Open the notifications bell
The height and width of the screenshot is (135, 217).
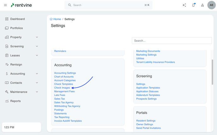coord(193,5)
